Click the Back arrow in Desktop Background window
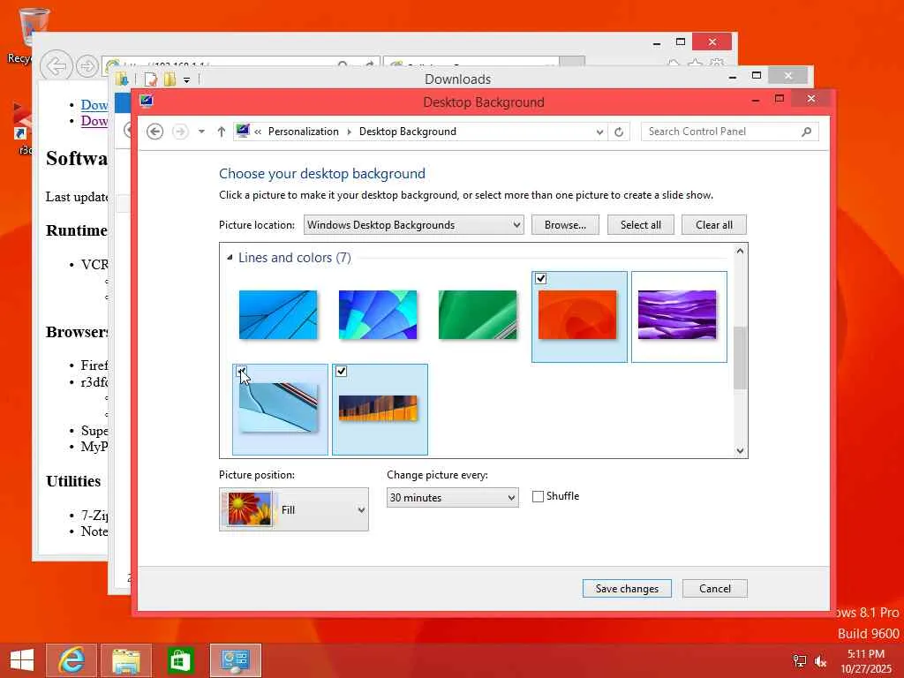Image resolution: width=904 pixels, height=678 pixels. pos(154,132)
